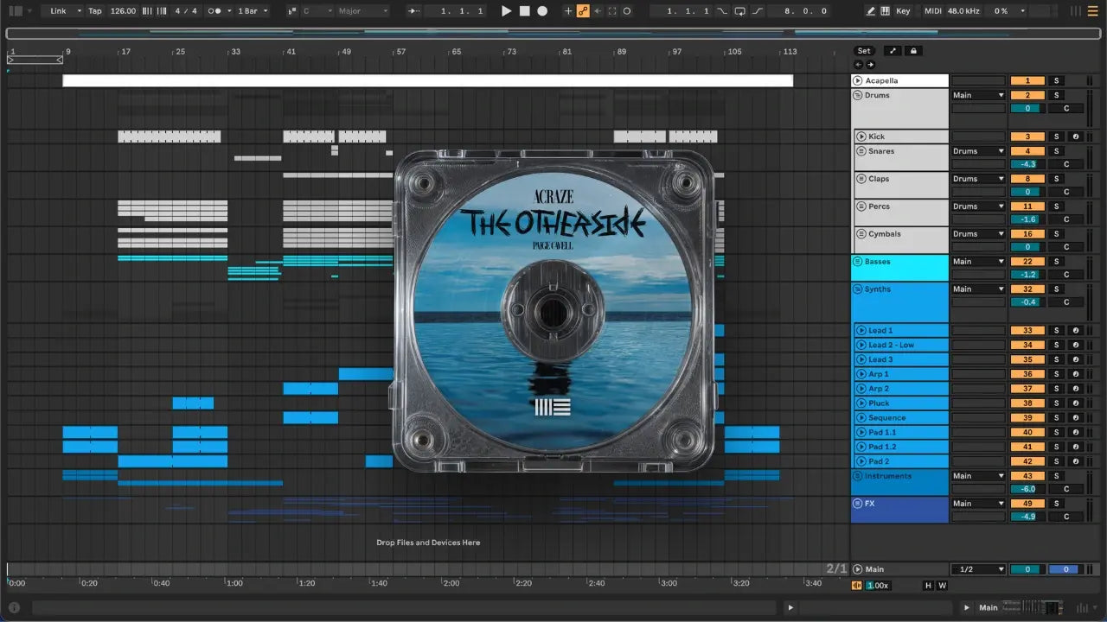Viewport: 1107px width, 622px height.
Task: Click the tempo field showing 126.00
Action: (124, 11)
